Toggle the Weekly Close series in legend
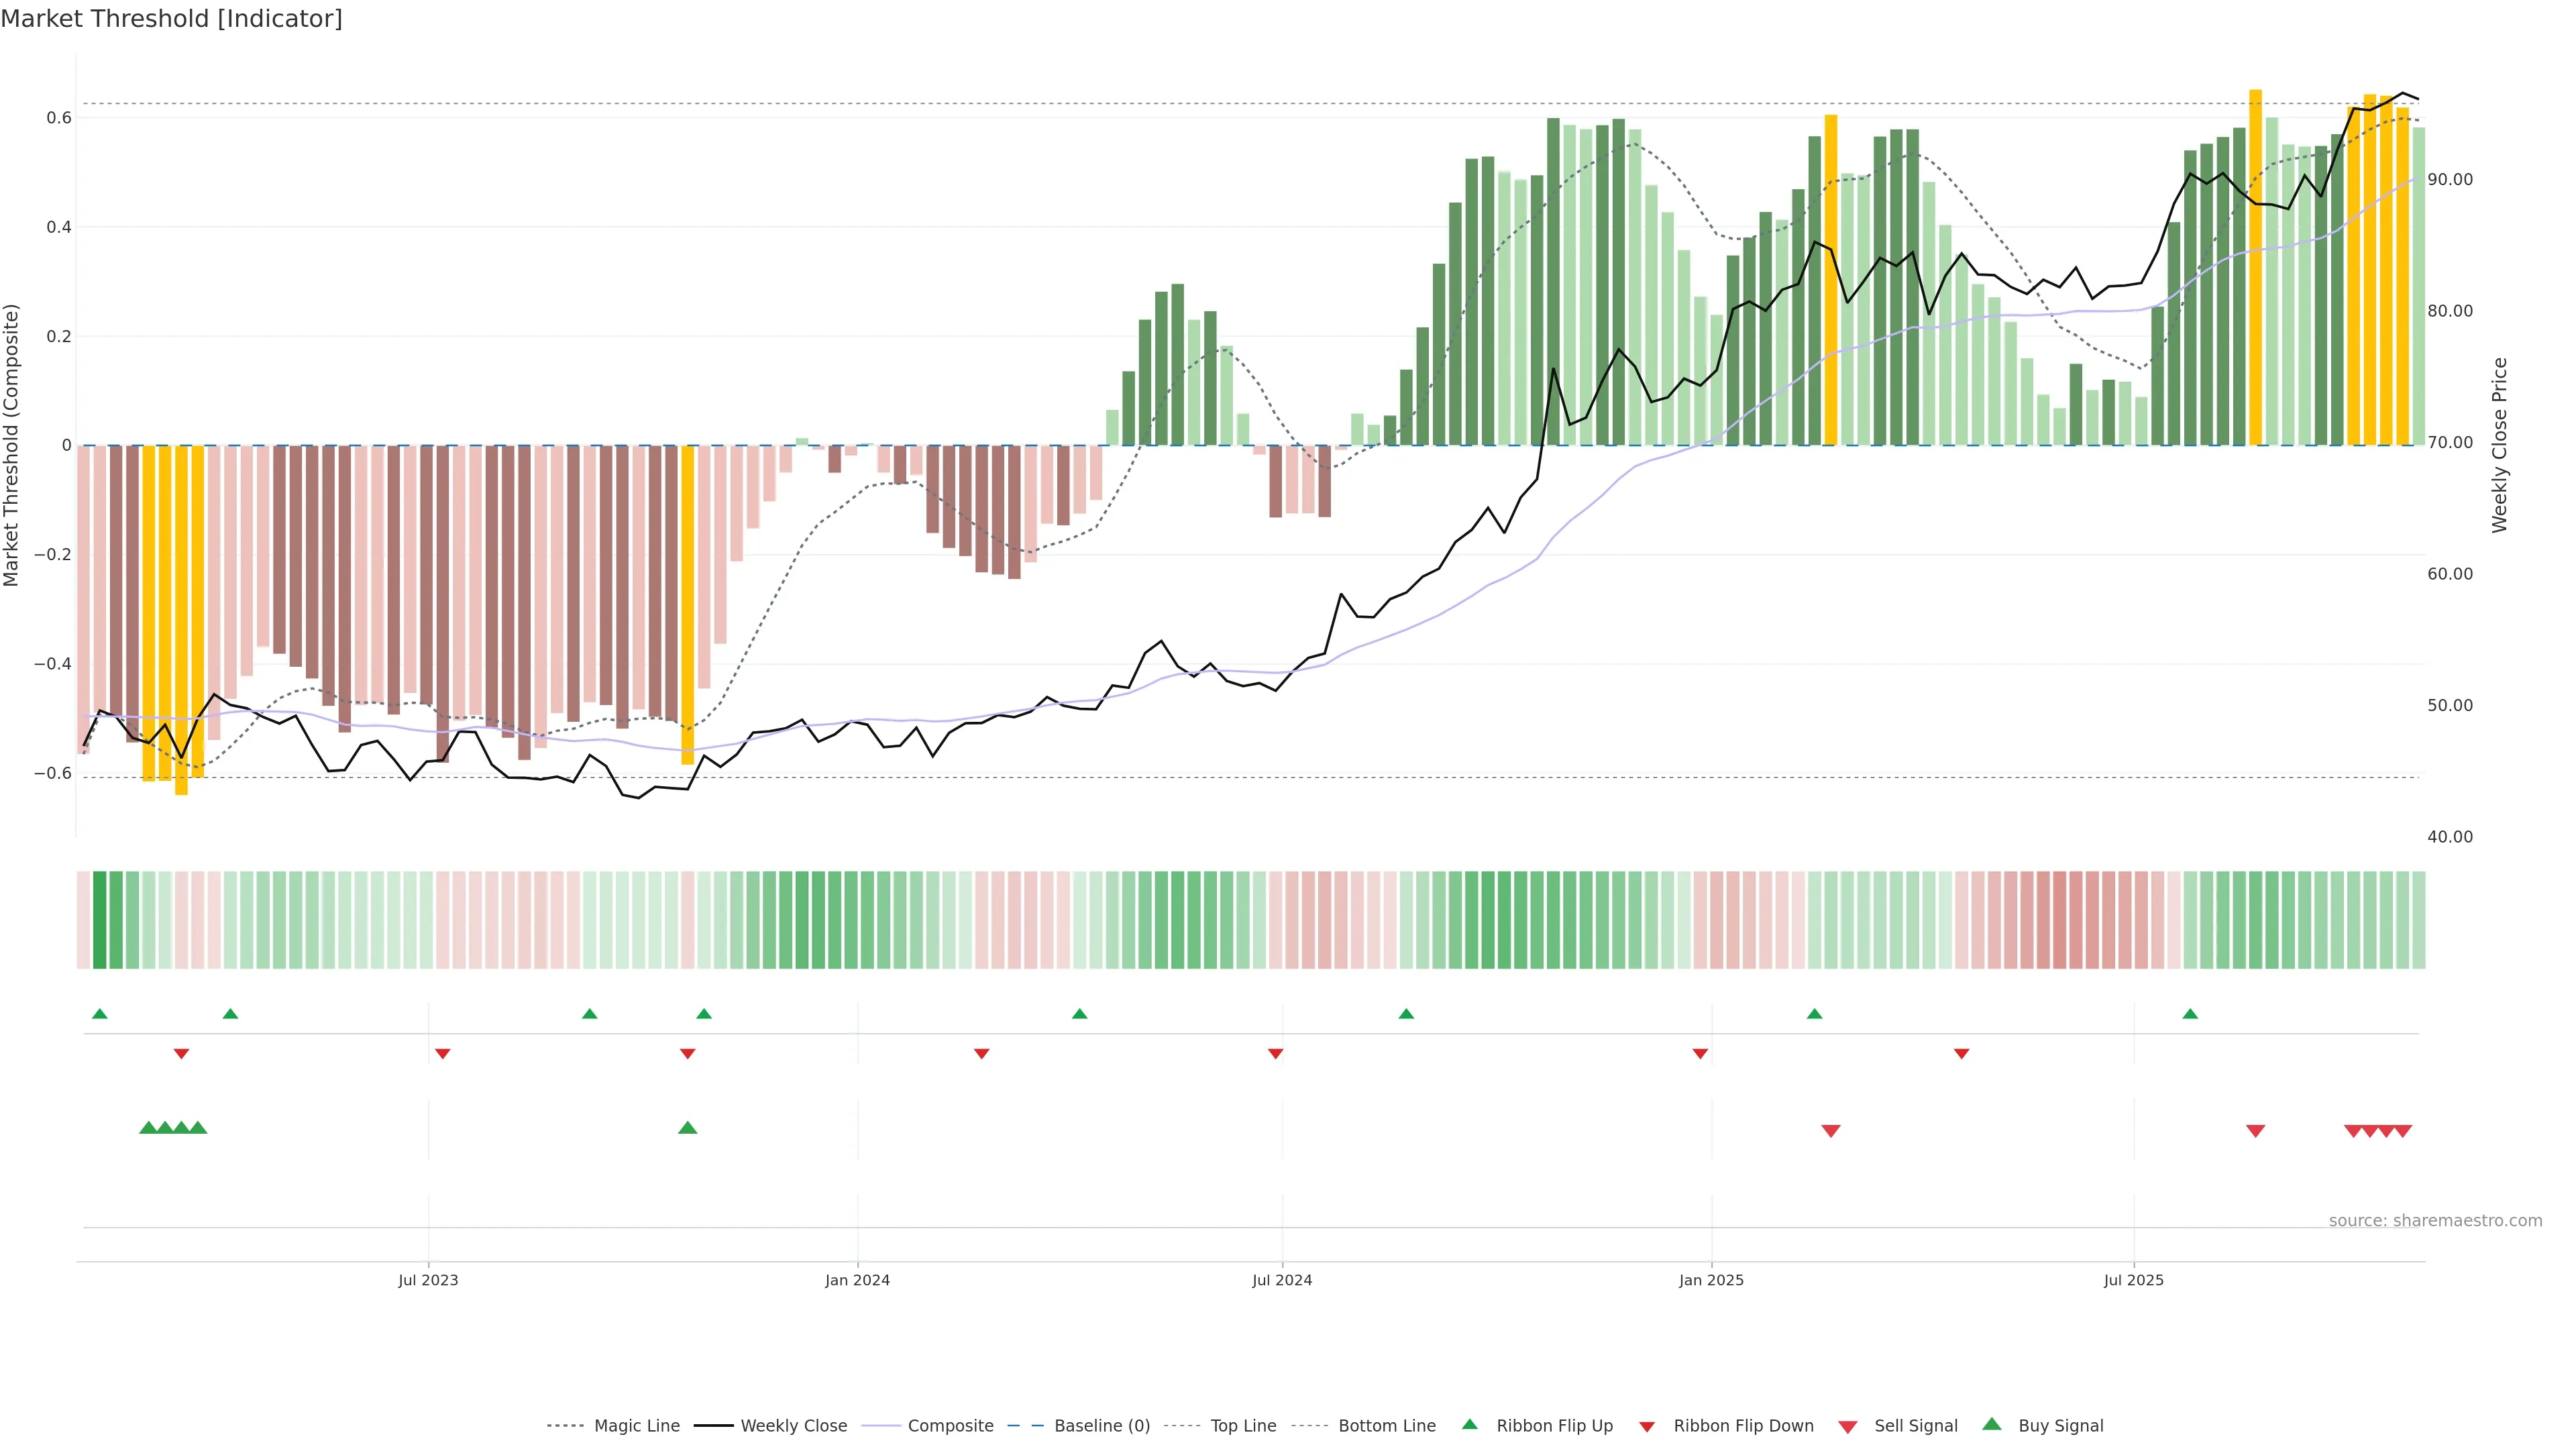2576x1449 pixels. pyautogui.click(x=793, y=1426)
